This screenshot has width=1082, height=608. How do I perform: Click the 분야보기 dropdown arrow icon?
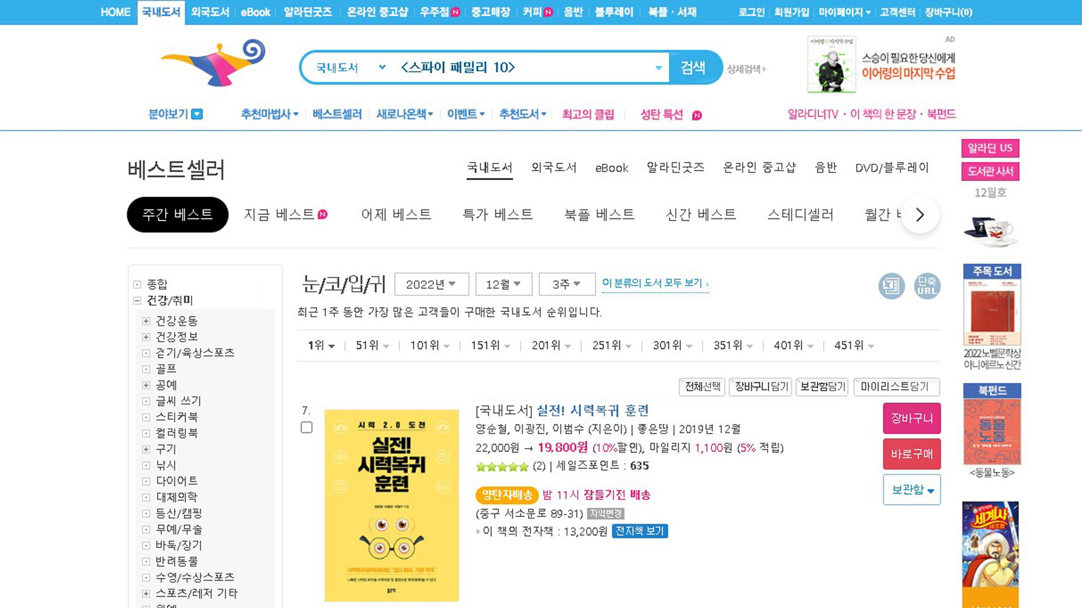click(x=197, y=114)
